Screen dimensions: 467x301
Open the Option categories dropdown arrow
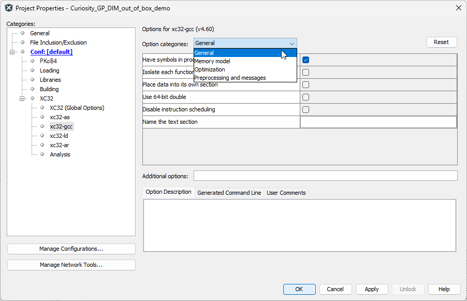tap(291, 44)
